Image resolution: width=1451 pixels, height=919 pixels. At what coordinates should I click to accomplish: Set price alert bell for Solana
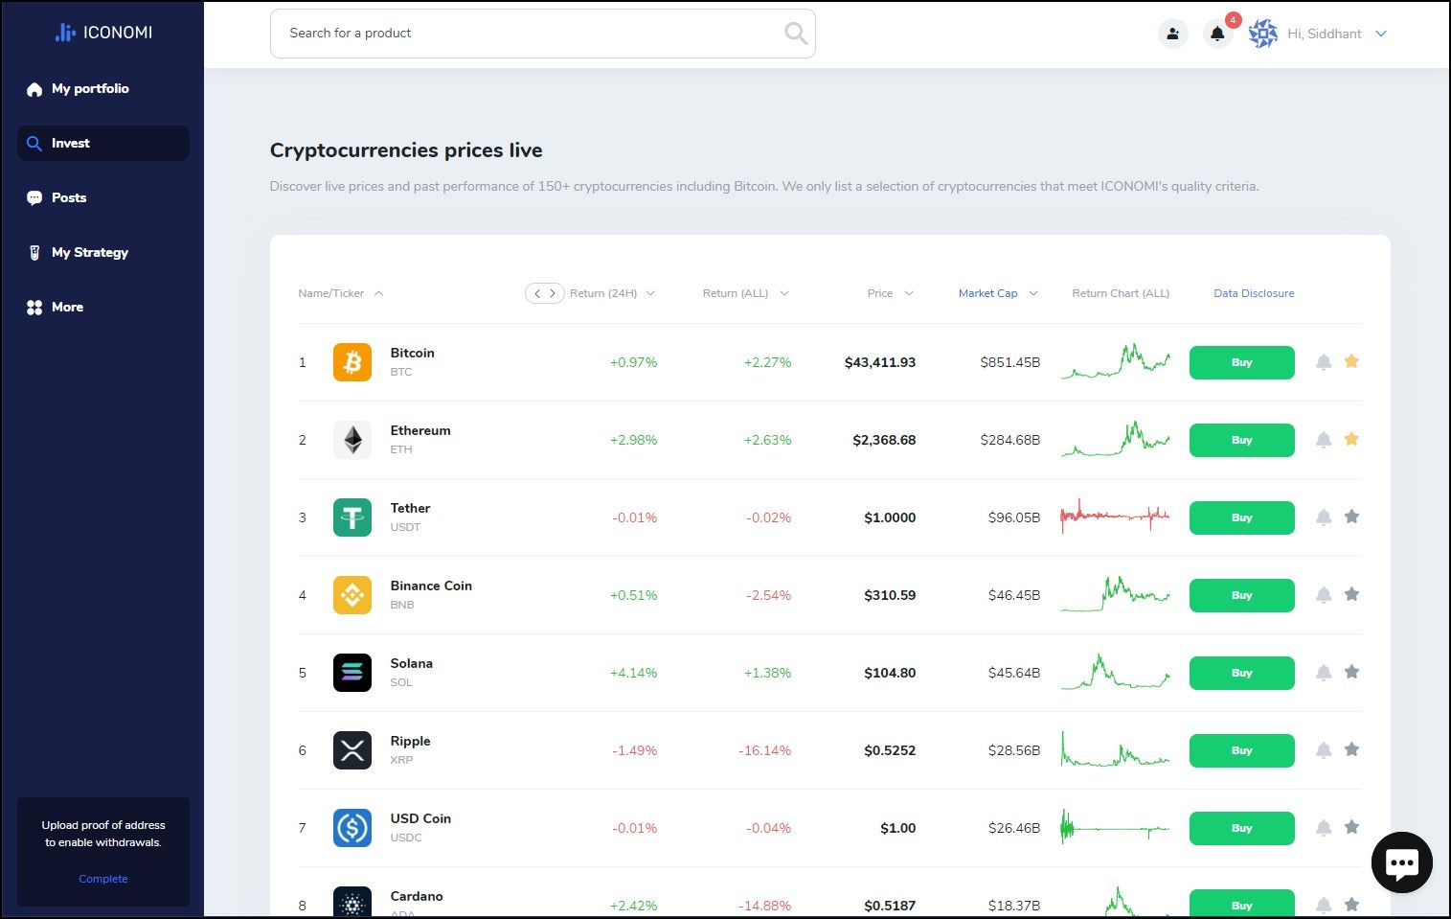click(x=1324, y=673)
